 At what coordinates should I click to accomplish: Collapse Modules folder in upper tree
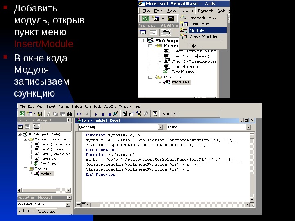tap(150, 77)
